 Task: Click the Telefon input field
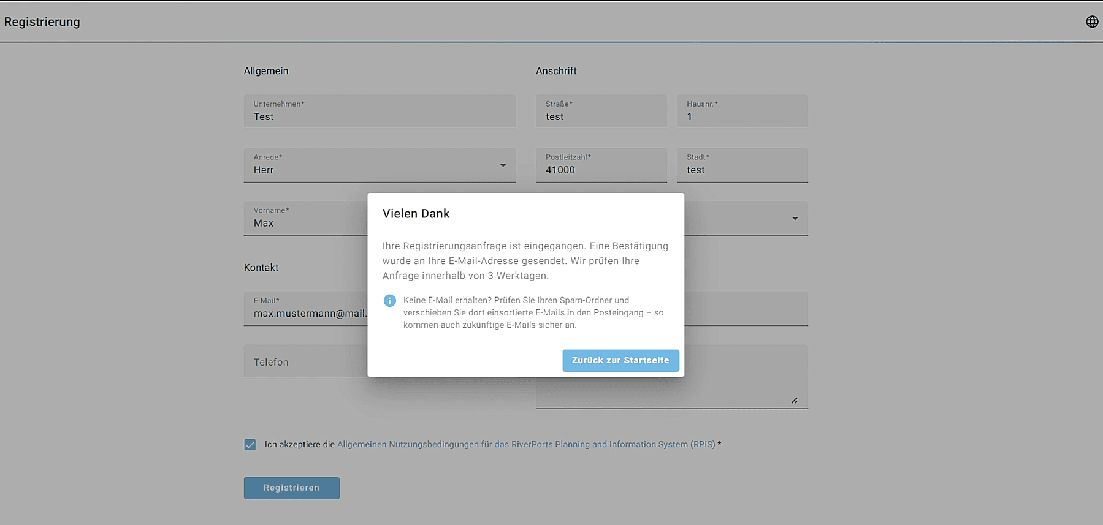(x=305, y=361)
